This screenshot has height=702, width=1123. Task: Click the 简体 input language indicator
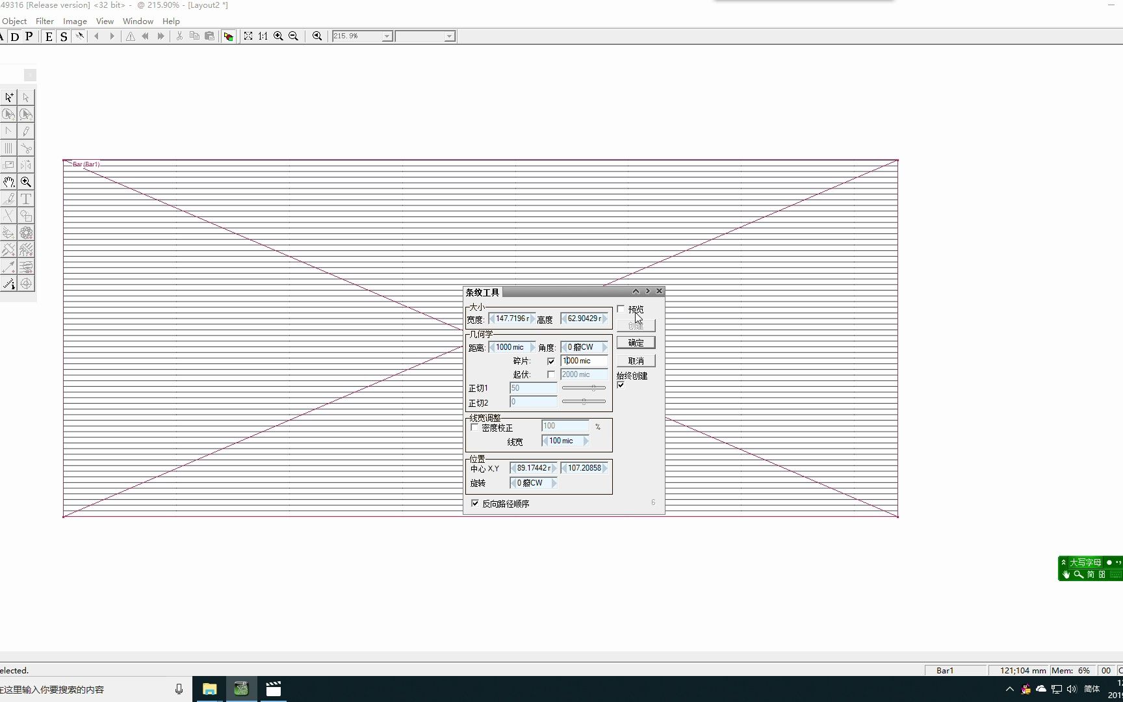coord(1092,689)
